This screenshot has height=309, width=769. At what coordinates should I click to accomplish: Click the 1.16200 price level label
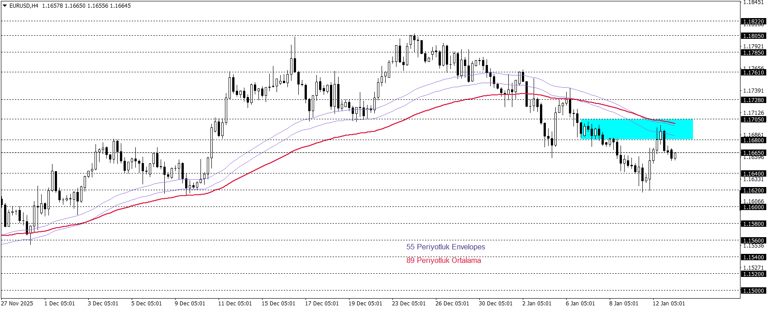tap(753, 190)
